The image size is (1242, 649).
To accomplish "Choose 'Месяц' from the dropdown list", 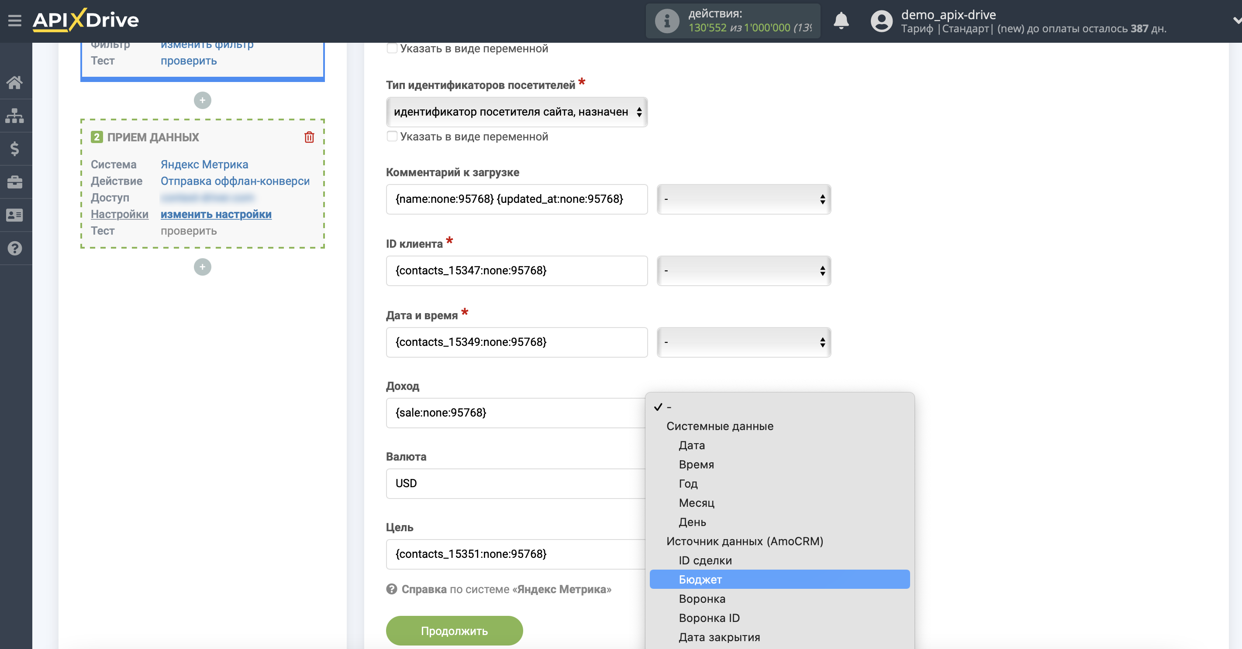I will (780, 502).
